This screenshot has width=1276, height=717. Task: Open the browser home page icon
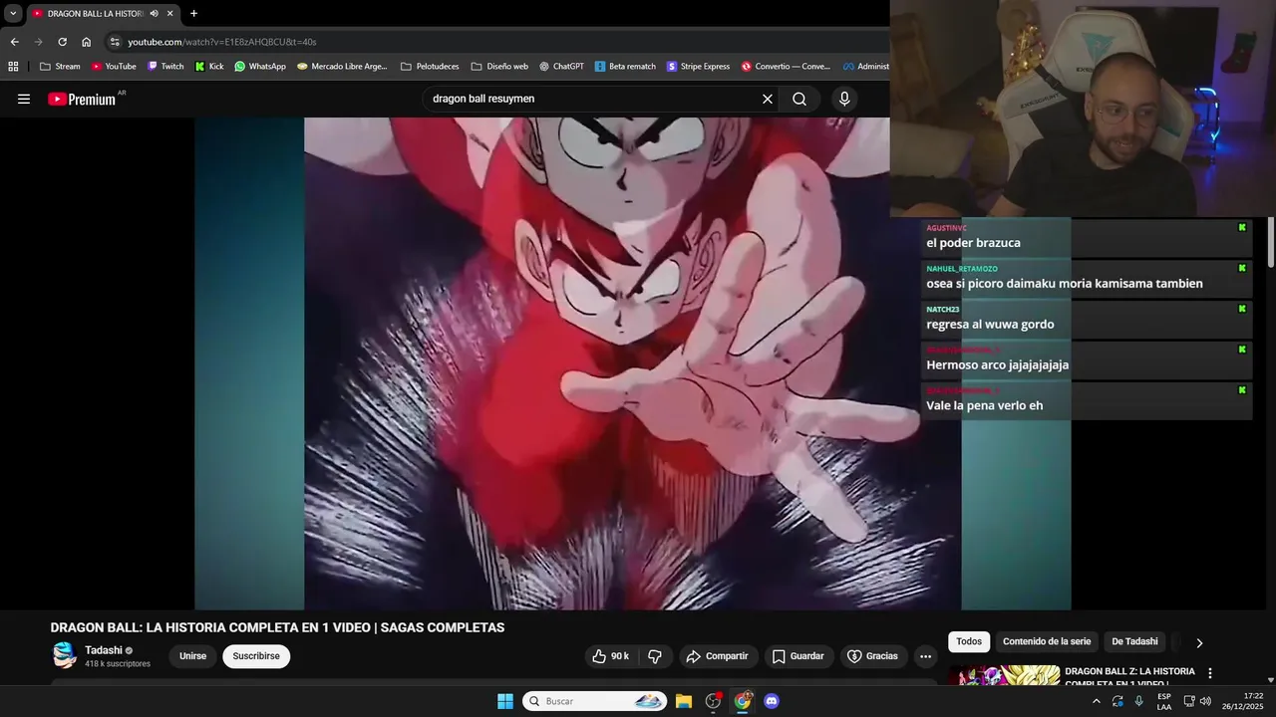coord(87,42)
